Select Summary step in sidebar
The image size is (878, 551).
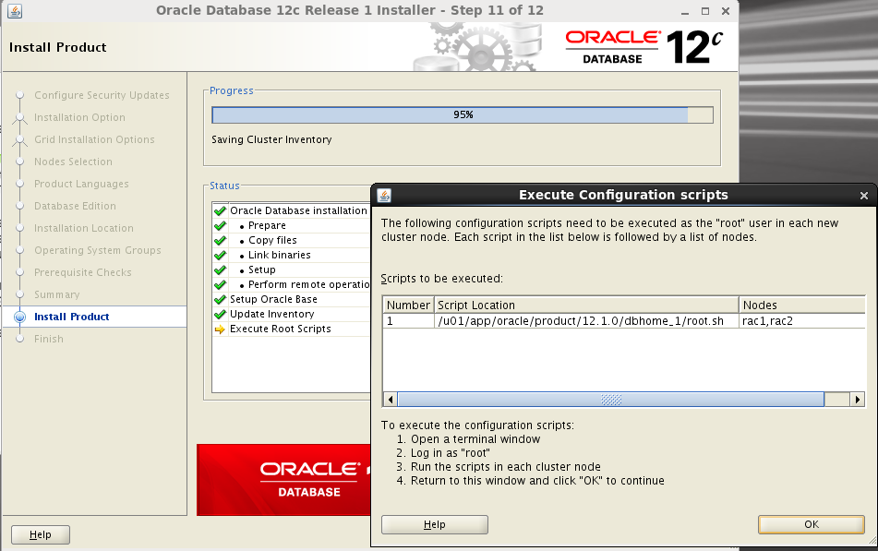[x=56, y=294]
